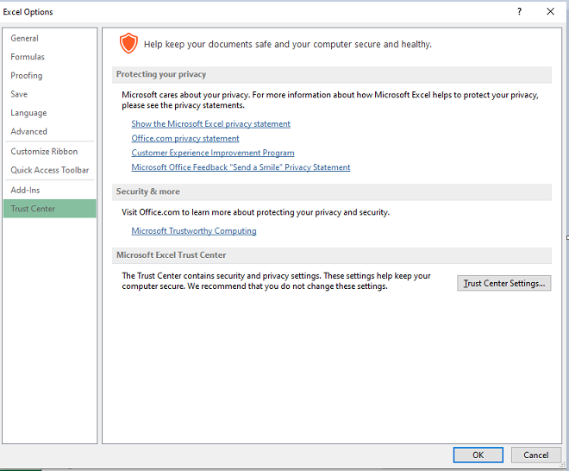
Task: Open the Send a Smile Privacy Statement
Action: [241, 167]
